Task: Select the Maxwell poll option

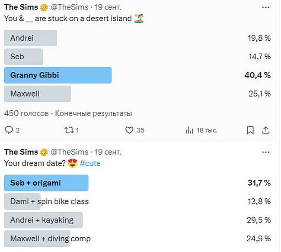Action: tap(38, 94)
